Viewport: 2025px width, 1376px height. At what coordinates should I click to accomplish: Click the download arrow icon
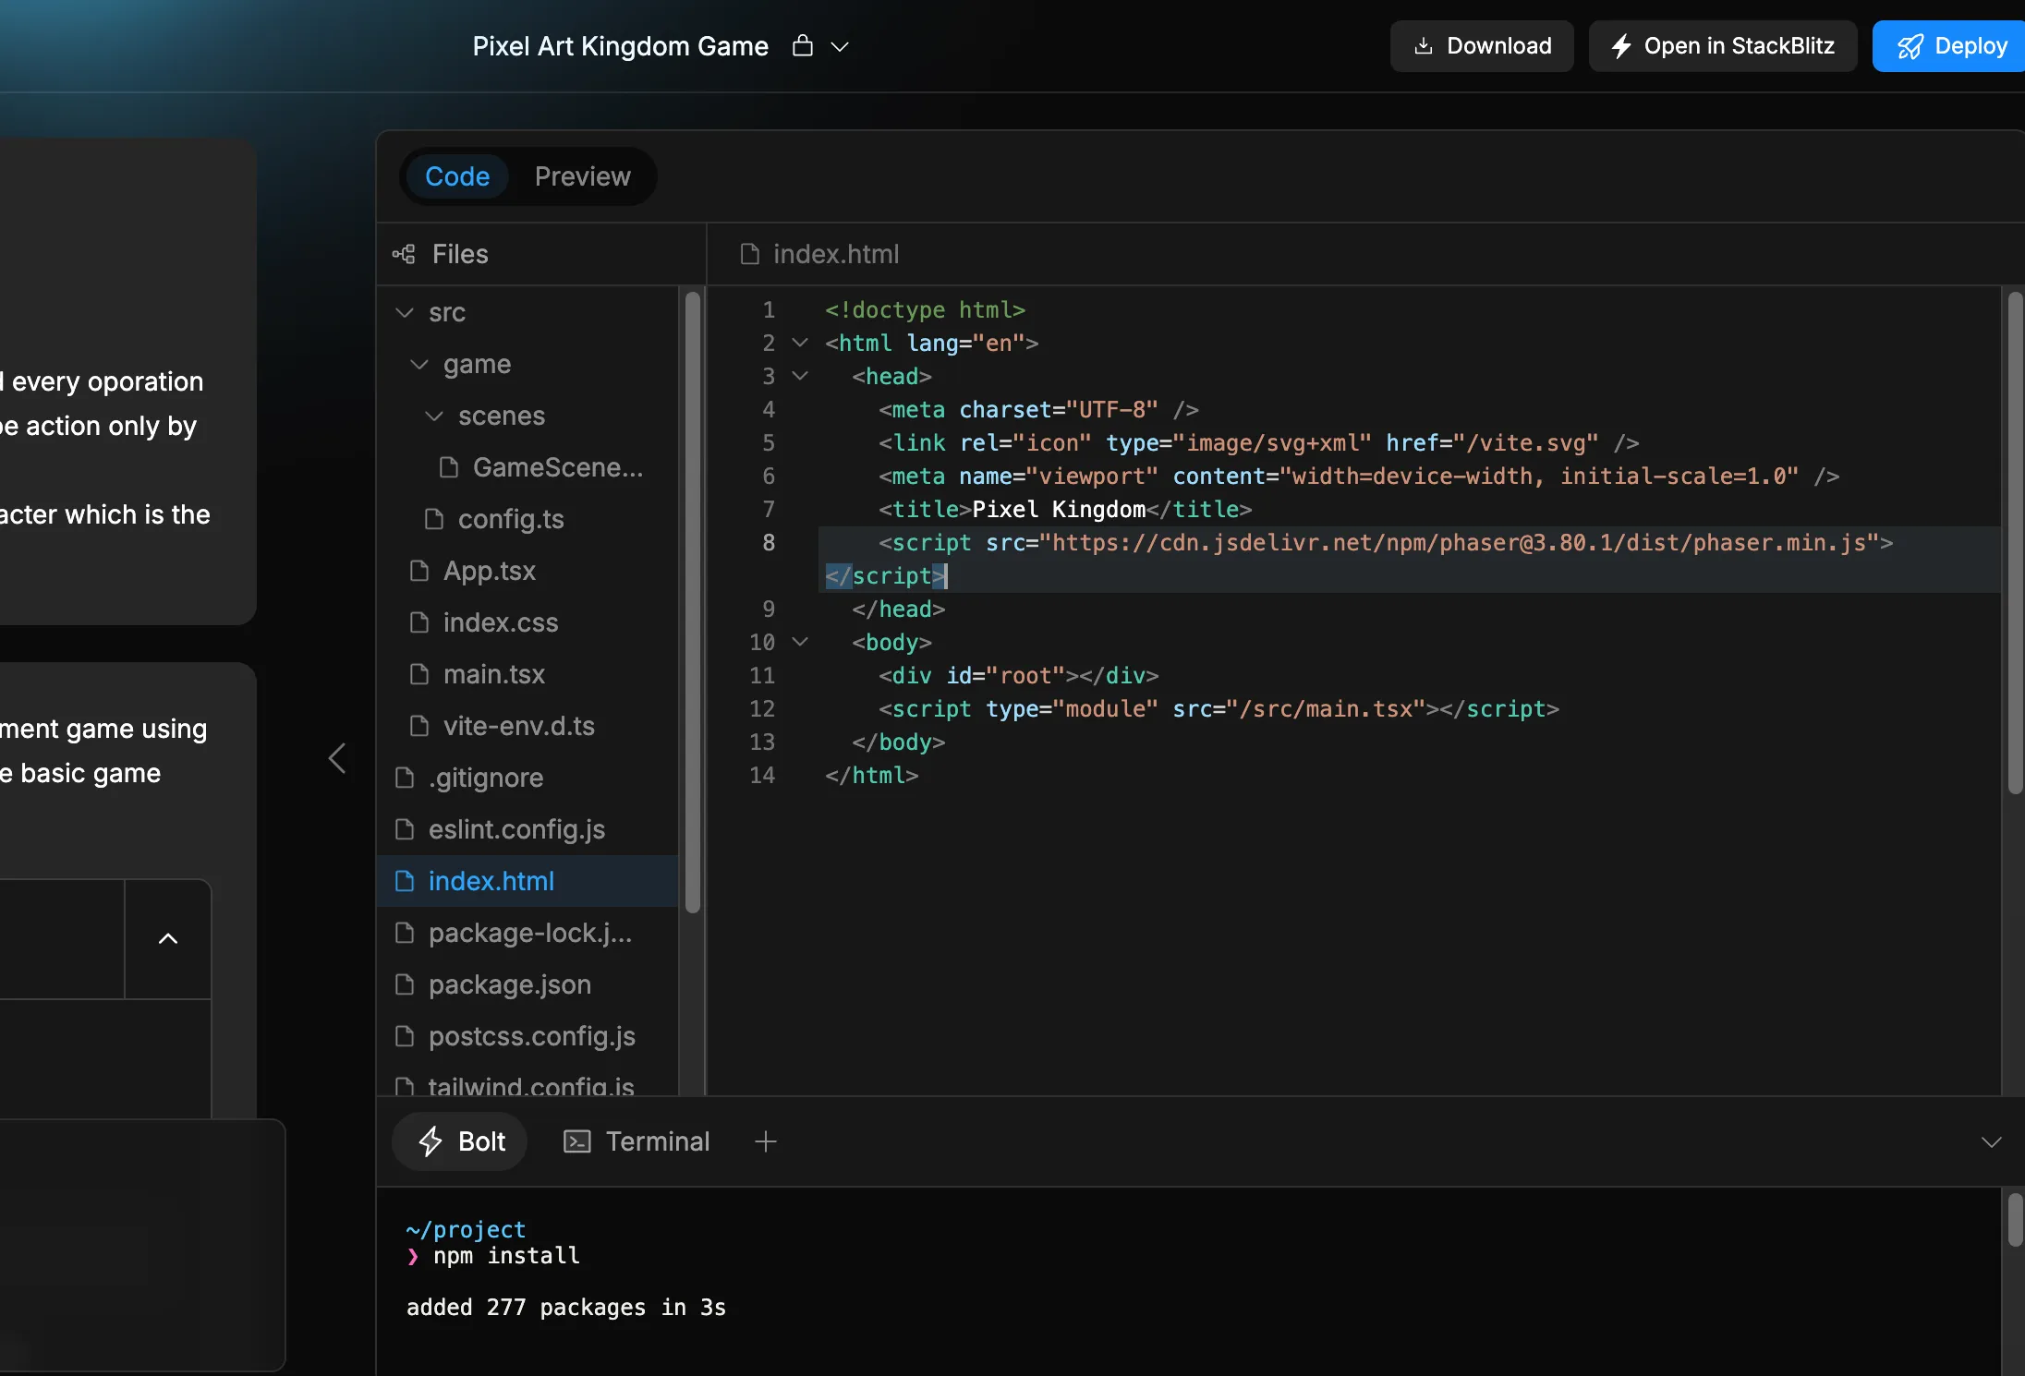(x=1424, y=46)
